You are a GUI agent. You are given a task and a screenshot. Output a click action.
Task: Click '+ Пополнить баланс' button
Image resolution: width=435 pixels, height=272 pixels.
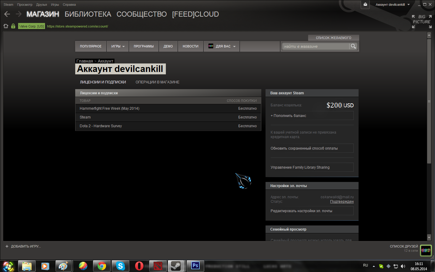click(312, 116)
